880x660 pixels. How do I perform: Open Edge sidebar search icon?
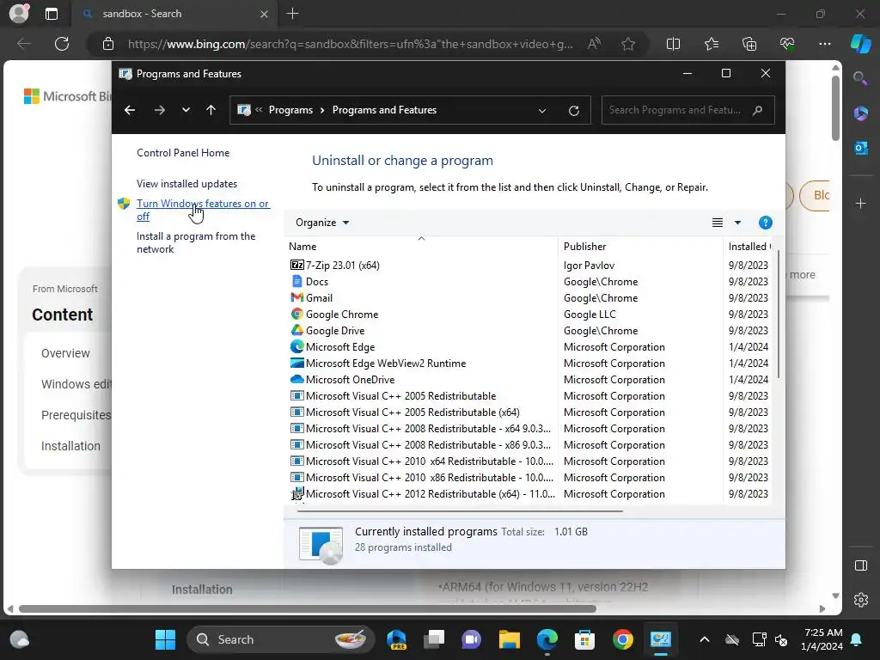(x=860, y=78)
